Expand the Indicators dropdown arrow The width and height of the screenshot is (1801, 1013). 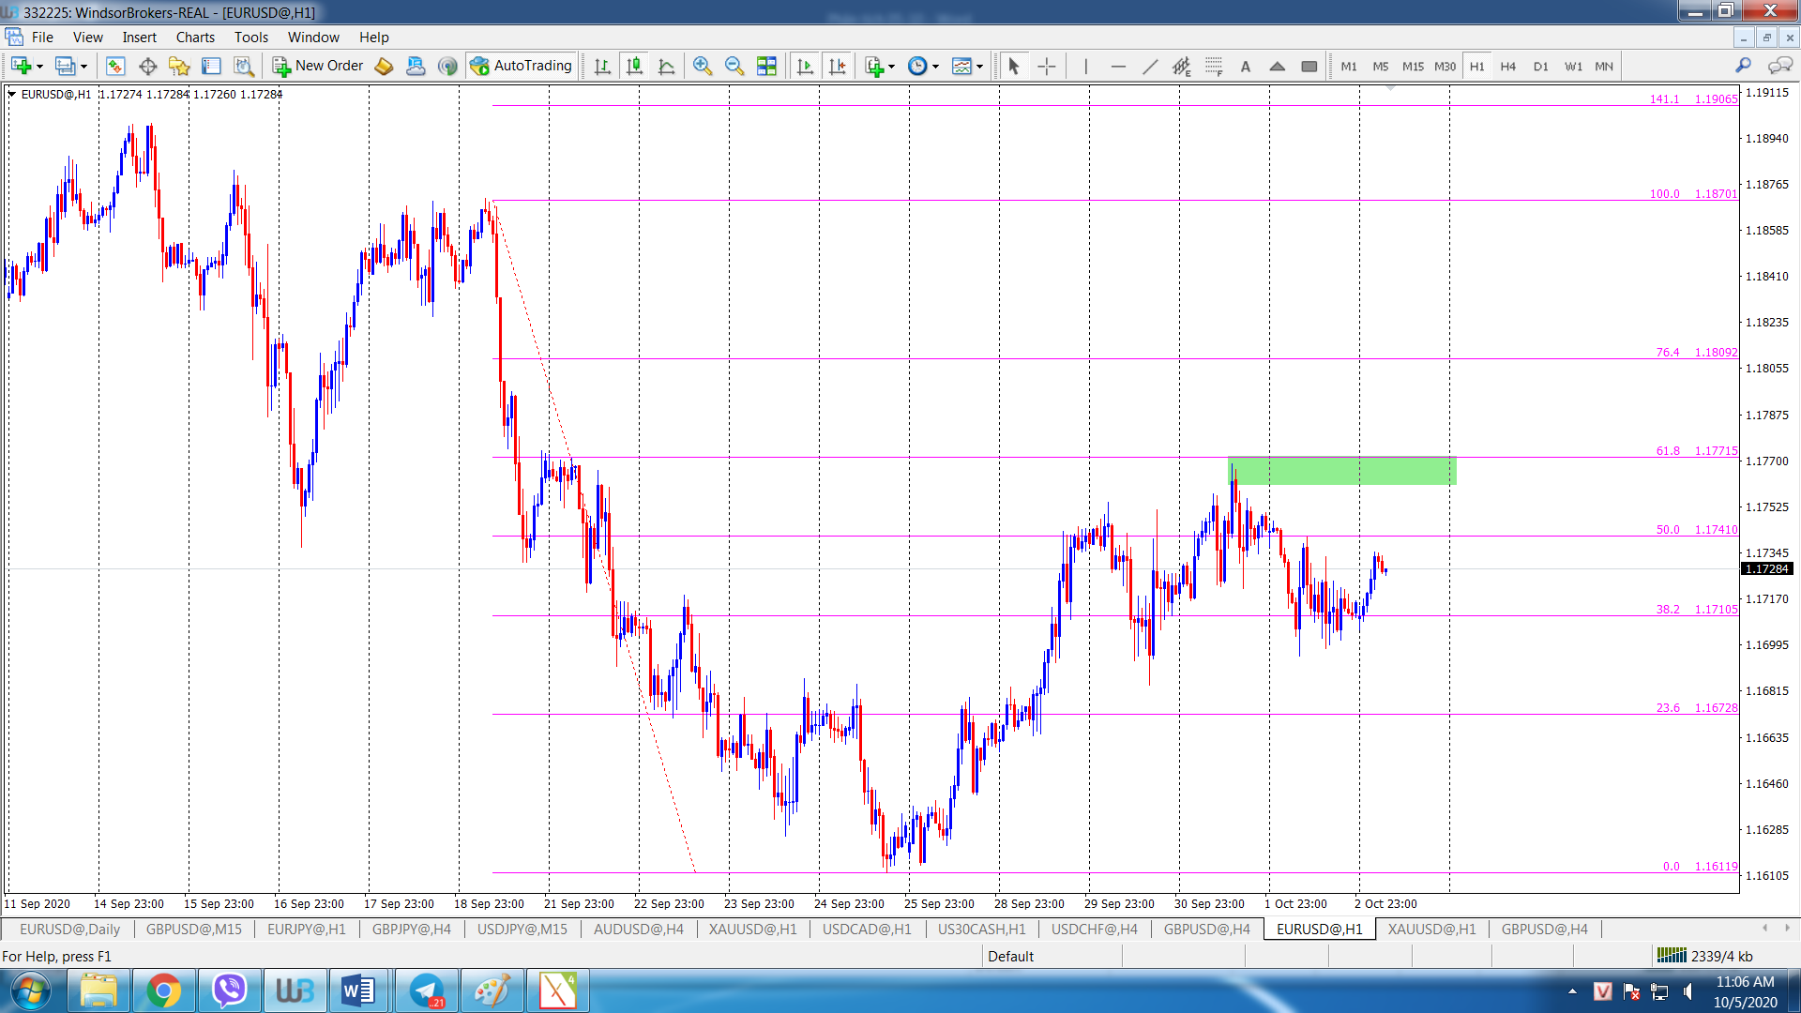click(891, 67)
